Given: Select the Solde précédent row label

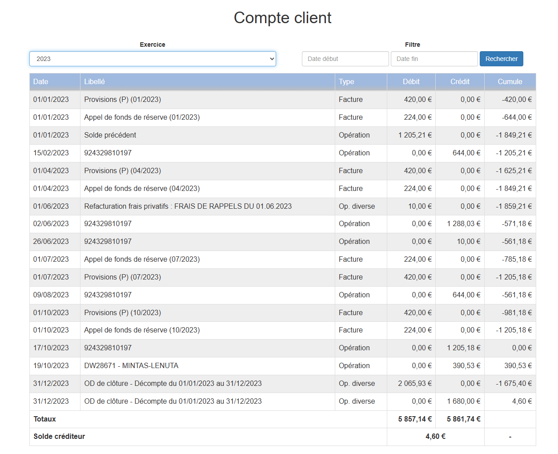Looking at the screenshot, I should click(x=110, y=135).
